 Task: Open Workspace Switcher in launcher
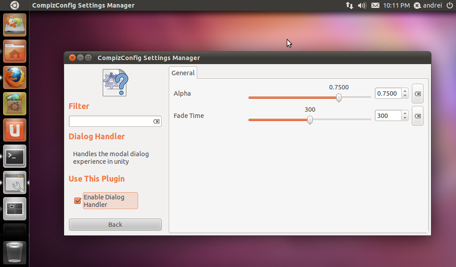15,209
